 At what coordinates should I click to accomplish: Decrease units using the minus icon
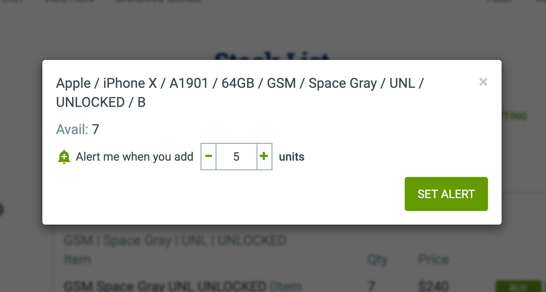click(208, 156)
